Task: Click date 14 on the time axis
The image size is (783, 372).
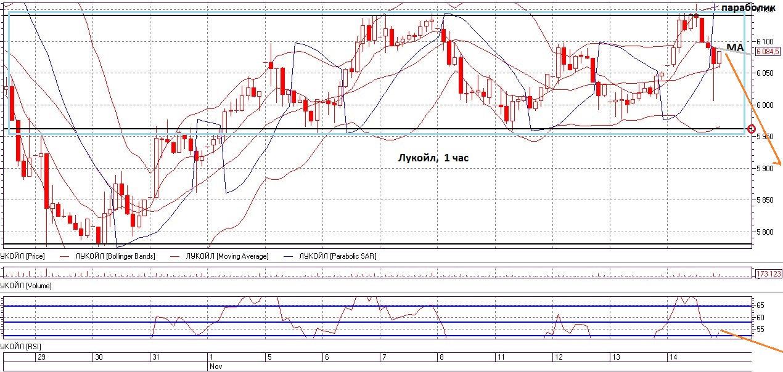Action: [x=673, y=357]
